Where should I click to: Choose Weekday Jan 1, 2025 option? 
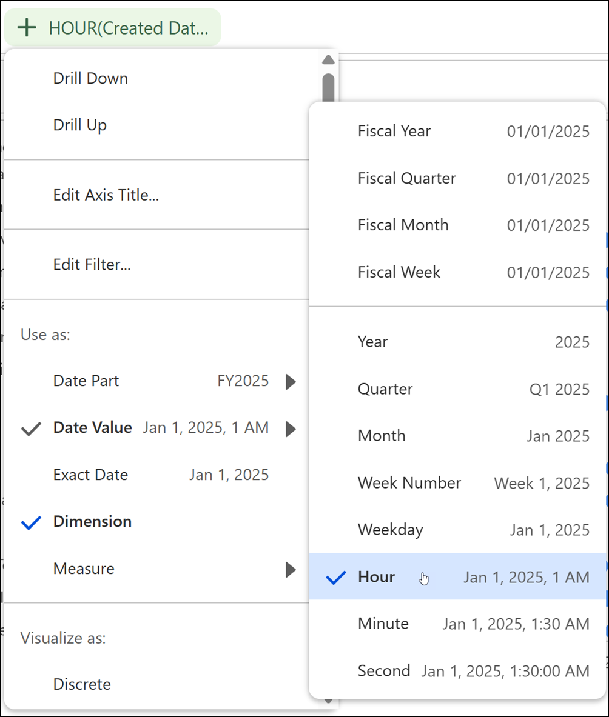coord(457,530)
